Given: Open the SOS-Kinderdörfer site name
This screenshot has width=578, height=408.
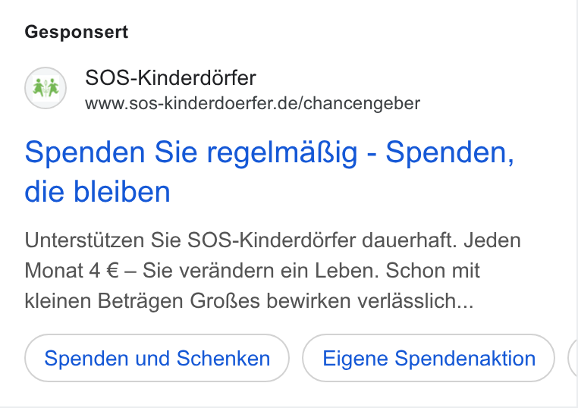Looking at the screenshot, I should [x=171, y=78].
